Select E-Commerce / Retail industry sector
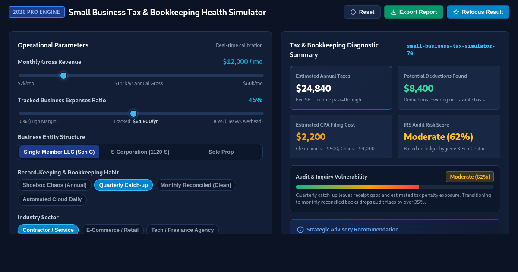The height and width of the screenshot is (272, 518). coord(112,230)
